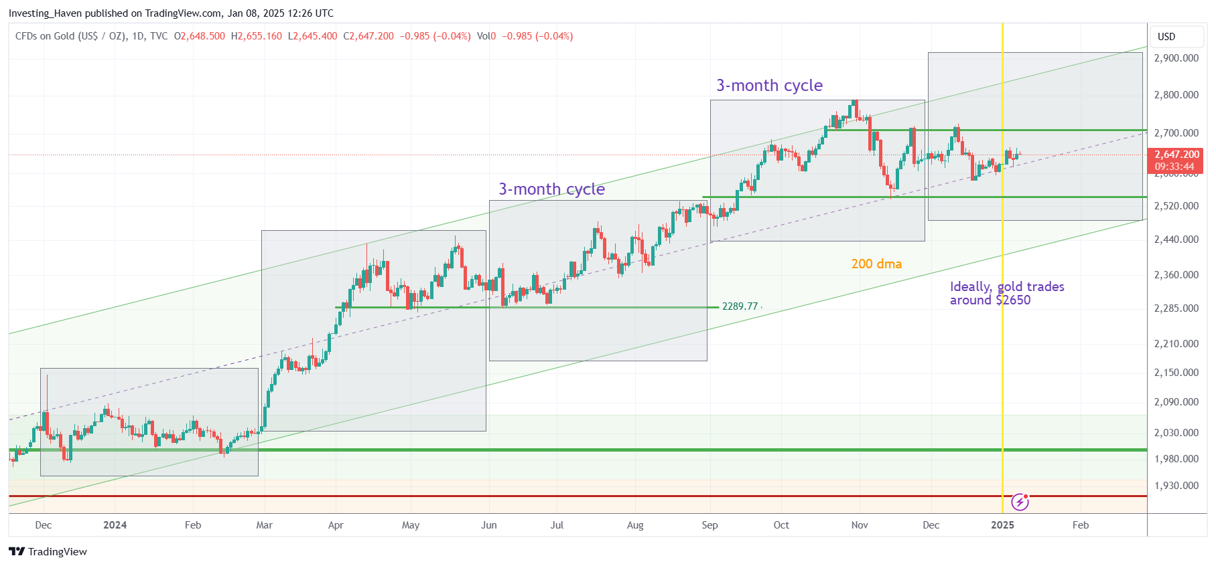The image size is (1216, 566).
Task: Click the Apr label on time axis
Action: click(x=336, y=525)
